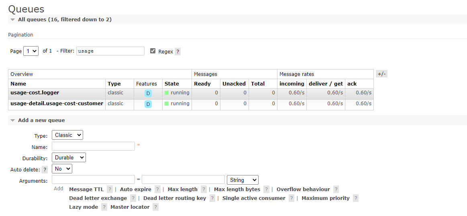Add Single active consumer argument shortcut

tap(254, 198)
